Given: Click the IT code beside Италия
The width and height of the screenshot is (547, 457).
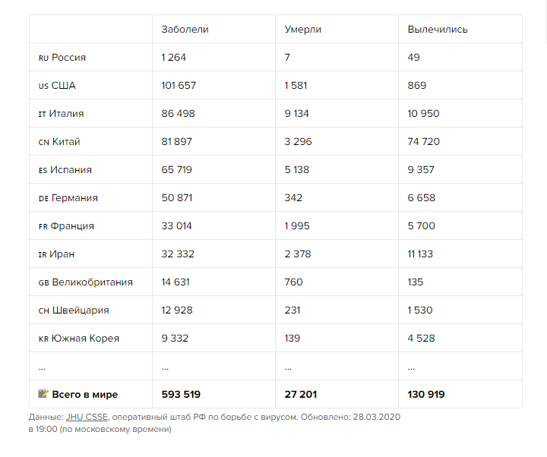Looking at the screenshot, I should (x=43, y=114).
